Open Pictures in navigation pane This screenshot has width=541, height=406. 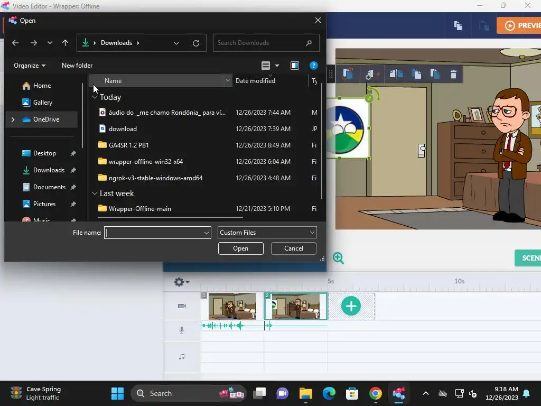click(44, 204)
